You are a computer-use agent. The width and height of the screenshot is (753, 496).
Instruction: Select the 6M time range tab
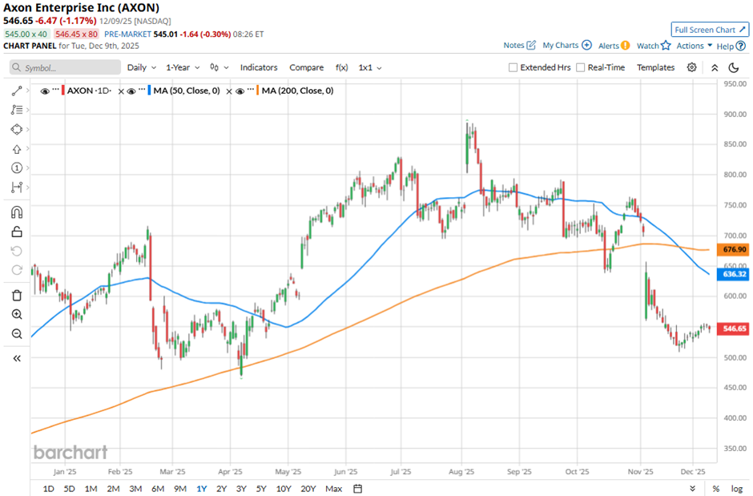click(157, 489)
